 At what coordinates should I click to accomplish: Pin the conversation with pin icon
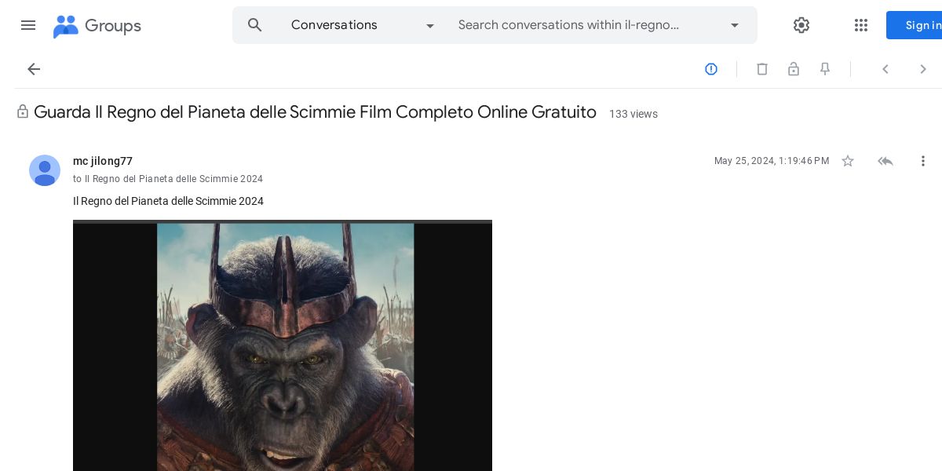tap(825, 69)
